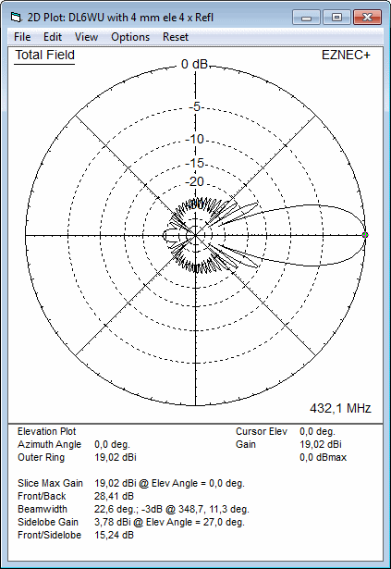Click the Slice Max Gain value text
This screenshot has width=391, height=569.
169,483
